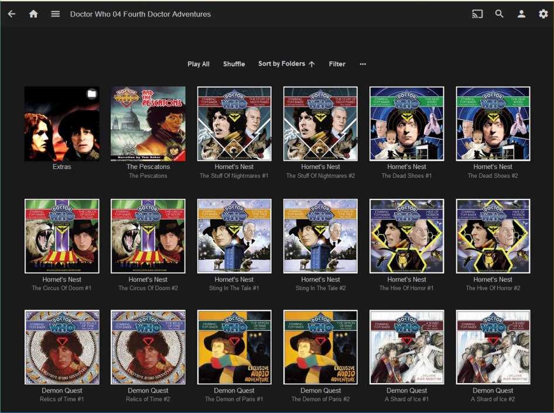Click 'The Hive Of Horror #1' text
The width and height of the screenshot is (554, 413).
[x=406, y=288]
